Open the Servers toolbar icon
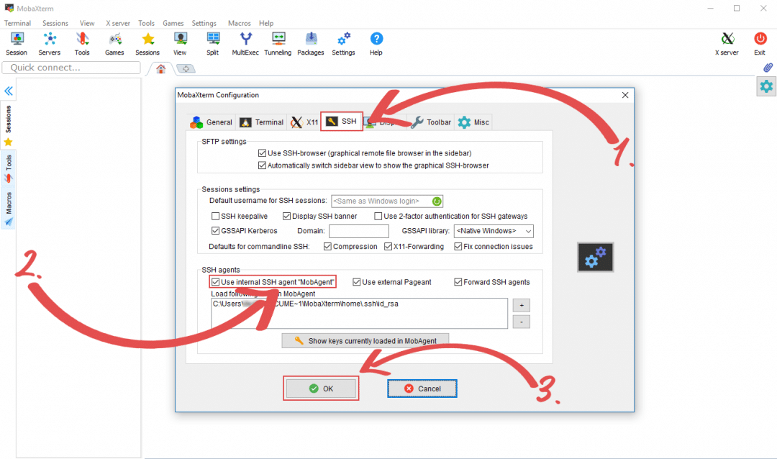 (49, 43)
